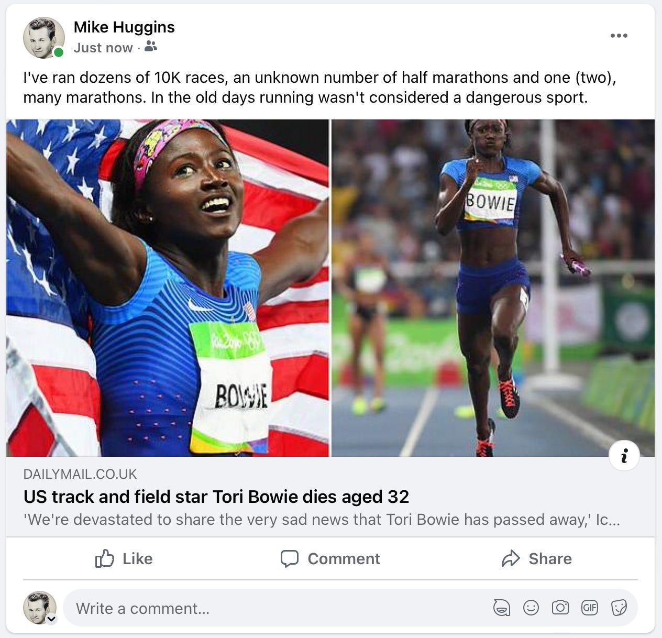Click the speech bubble Comment icon
Viewport: 662px width, 638px height.
(289, 558)
